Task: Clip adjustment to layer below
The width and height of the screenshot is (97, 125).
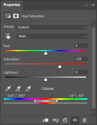Action: point(45,120)
